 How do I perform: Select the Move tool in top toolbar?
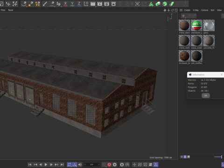[x=8, y=4]
